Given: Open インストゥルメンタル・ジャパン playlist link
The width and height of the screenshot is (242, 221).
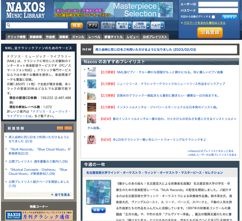Looking at the screenshot, I should (168, 107).
